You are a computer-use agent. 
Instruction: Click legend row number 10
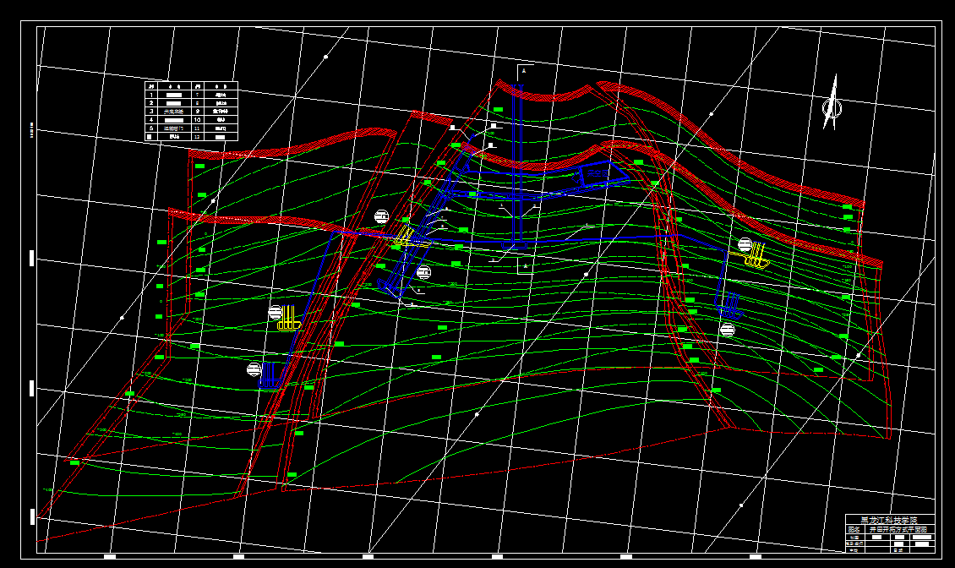[x=197, y=120]
